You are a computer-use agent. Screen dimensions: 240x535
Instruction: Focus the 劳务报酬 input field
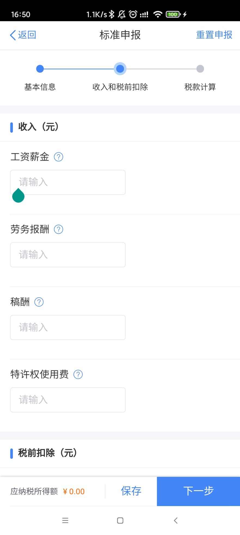(68, 255)
